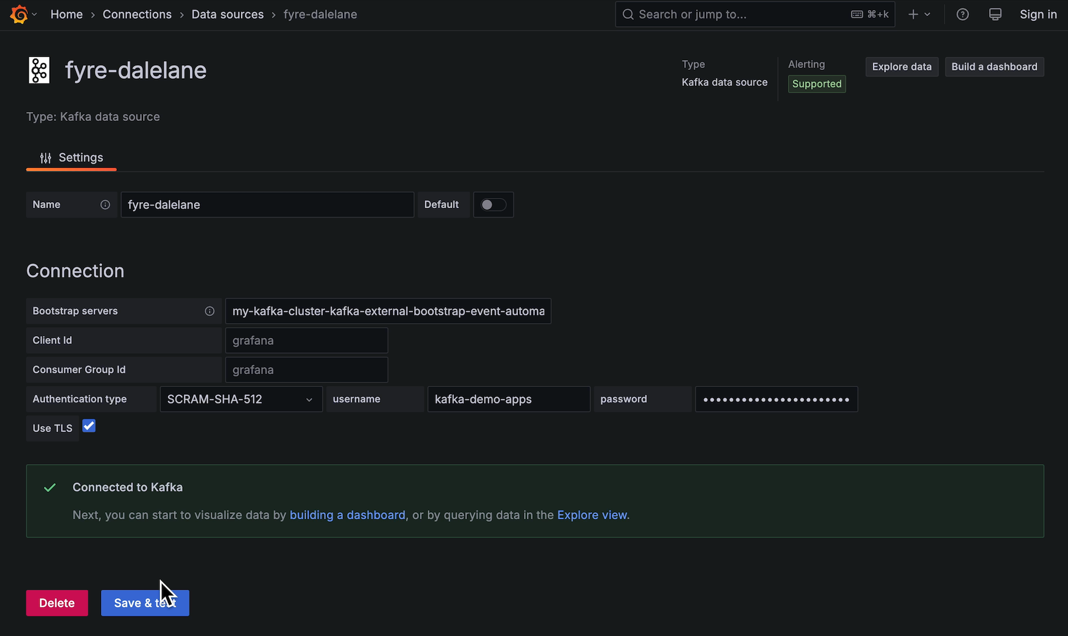The width and height of the screenshot is (1068, 636).
Task: Click the Delete button
Action: pos(57,603)
